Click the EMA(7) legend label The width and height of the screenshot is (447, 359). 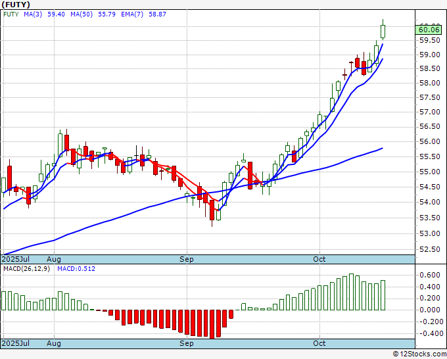click(132, 14)
